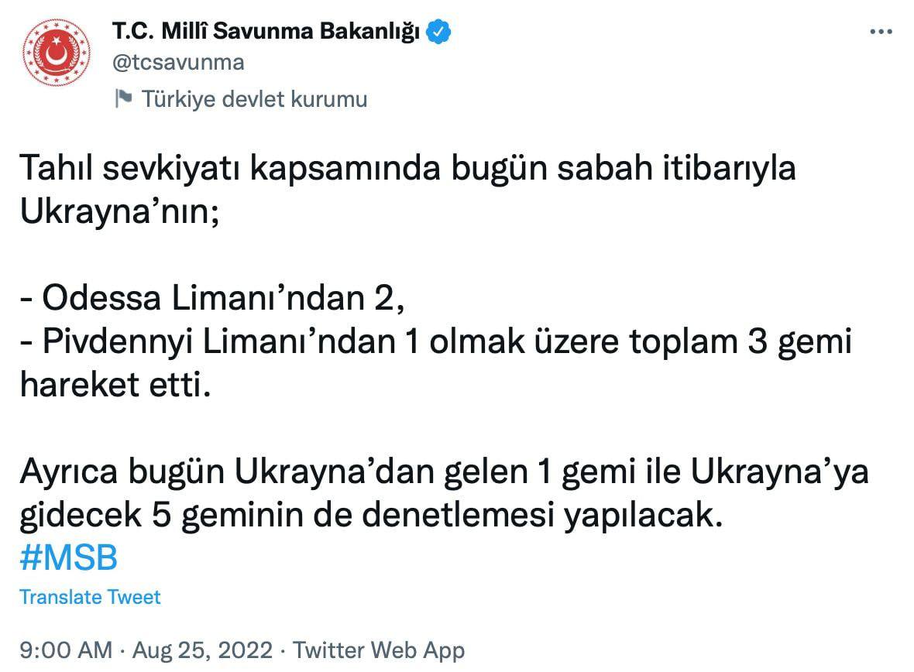The image size is (914, 672).
Task: Click the Aug 25, 2022 date
Action: point(202,649)
